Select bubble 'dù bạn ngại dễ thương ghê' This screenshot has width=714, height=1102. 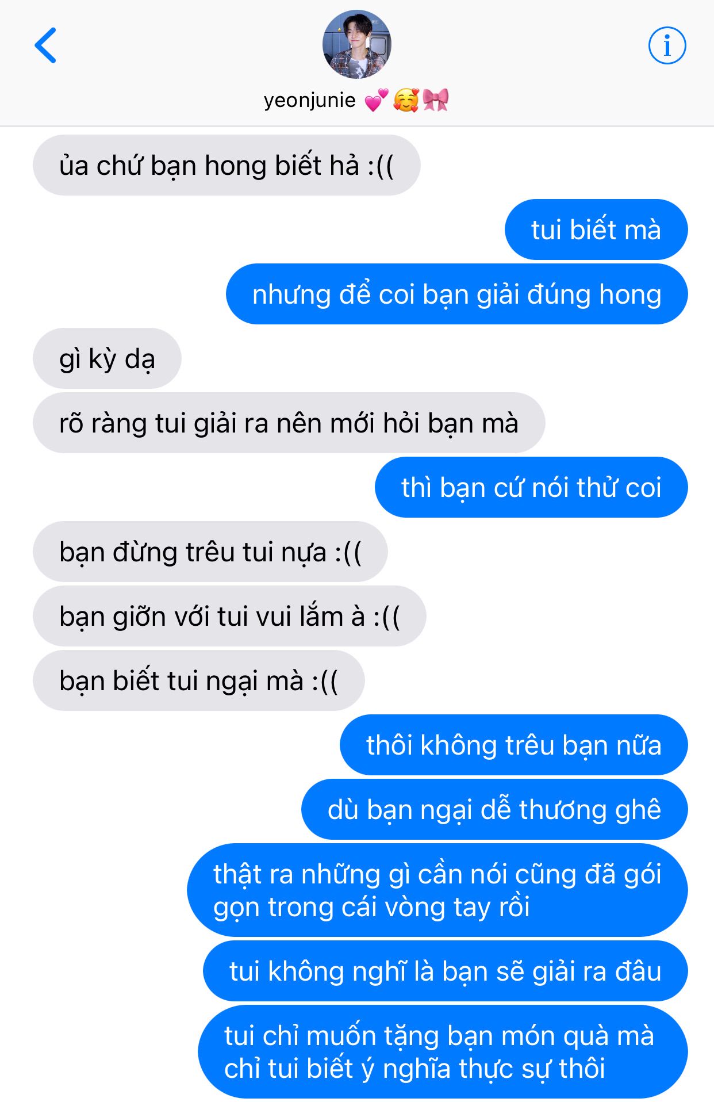coord(494,809)
